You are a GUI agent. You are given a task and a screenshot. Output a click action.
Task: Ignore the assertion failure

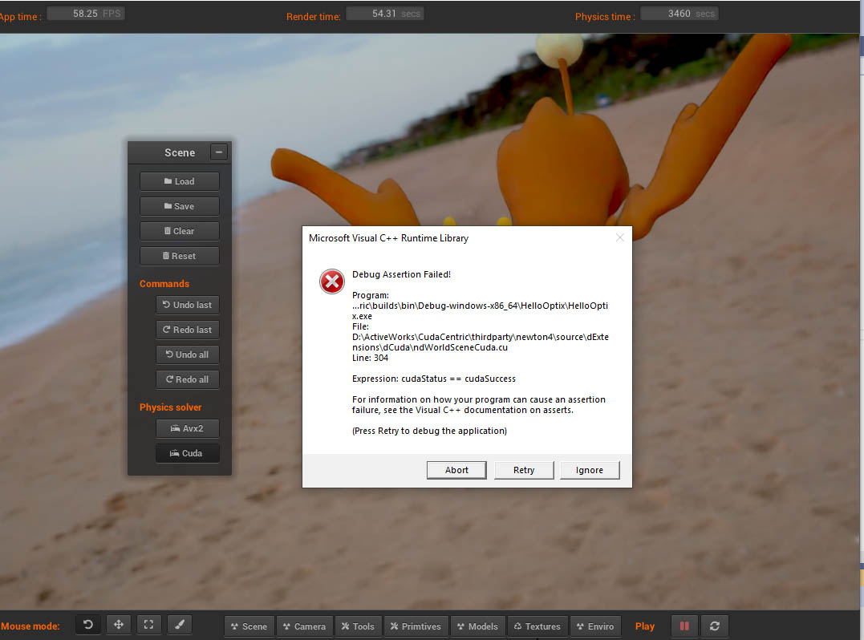(589, 470)
